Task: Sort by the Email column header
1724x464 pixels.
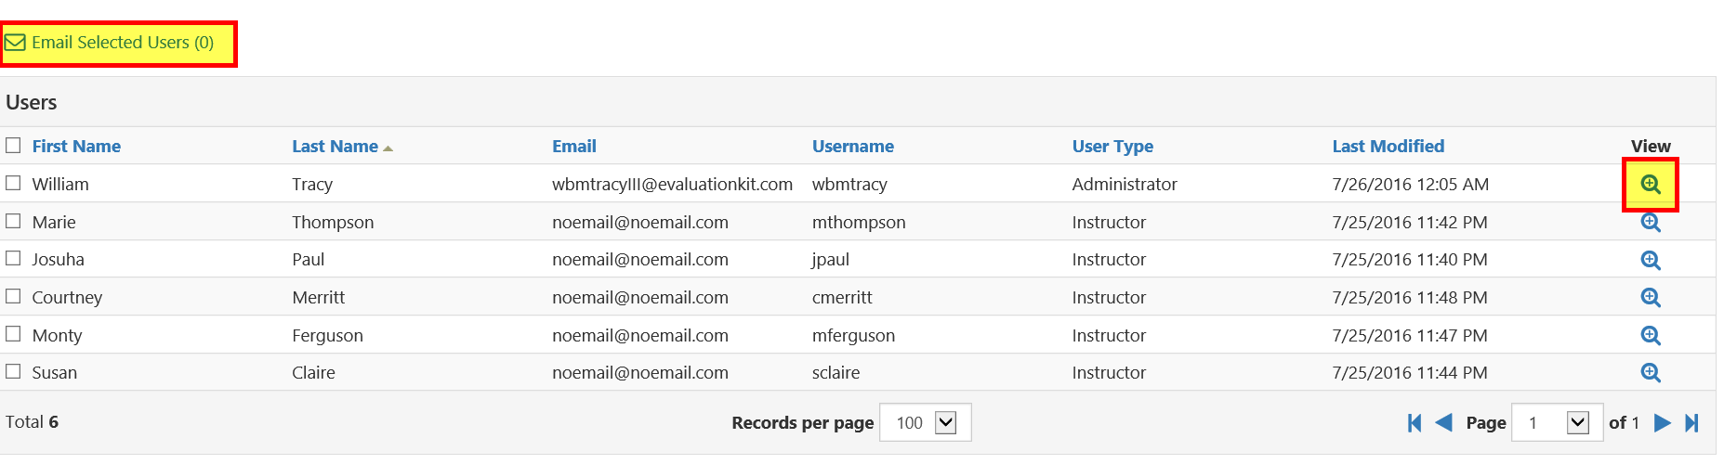Action: point(574,147)
